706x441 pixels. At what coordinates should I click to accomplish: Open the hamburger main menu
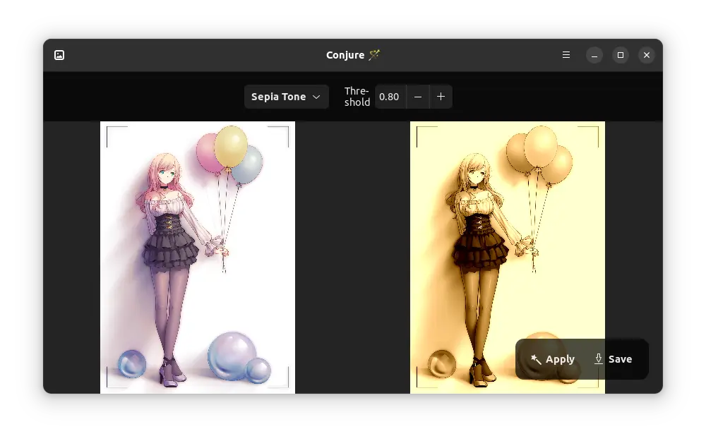(x=566, y=55)
